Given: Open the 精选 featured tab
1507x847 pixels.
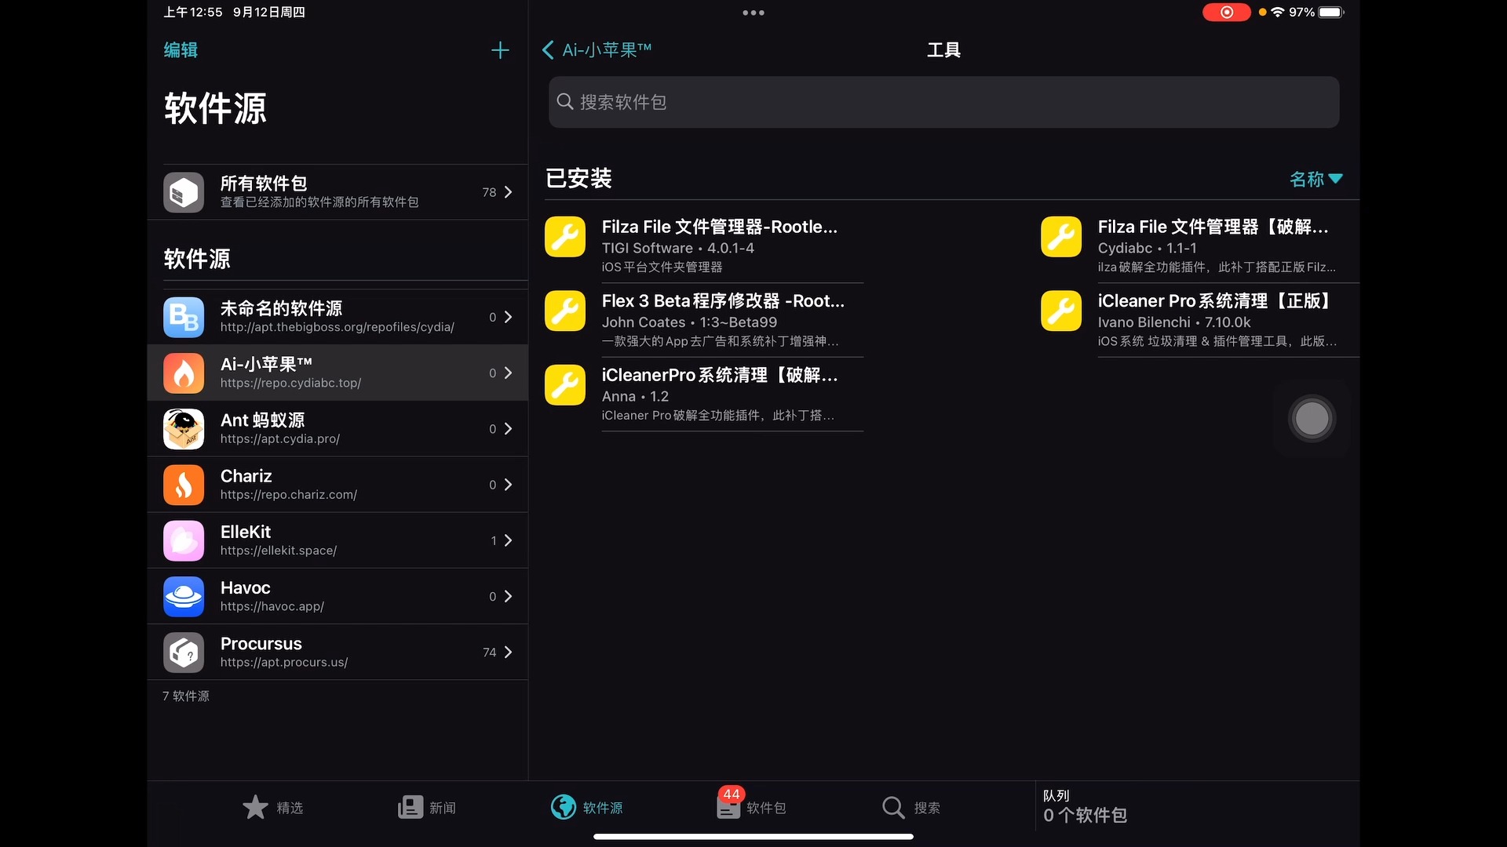Looking at the screenshot, I should tap(272, 807).
